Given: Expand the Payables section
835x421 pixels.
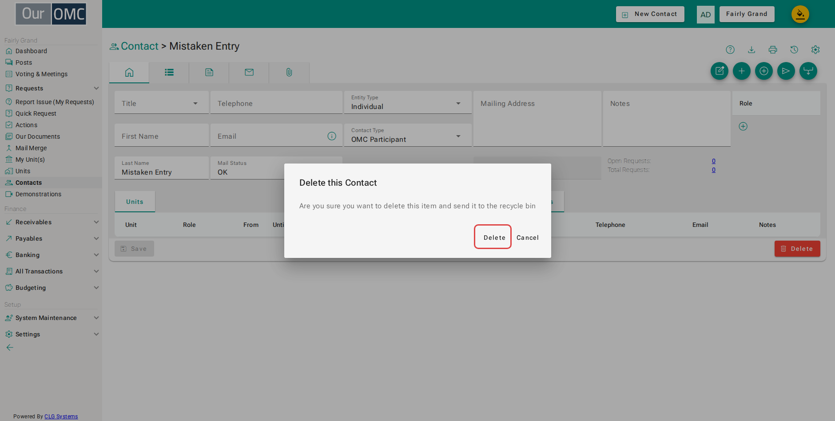Looking at the screenshot, I should (51, 238).
